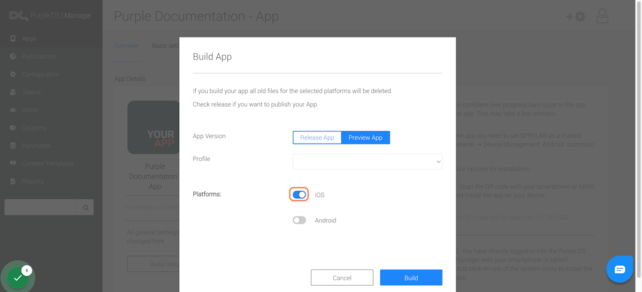Screen dimensions: 642x292
Task: Switch to the Basic settings tab
Action: coord(165,46)
